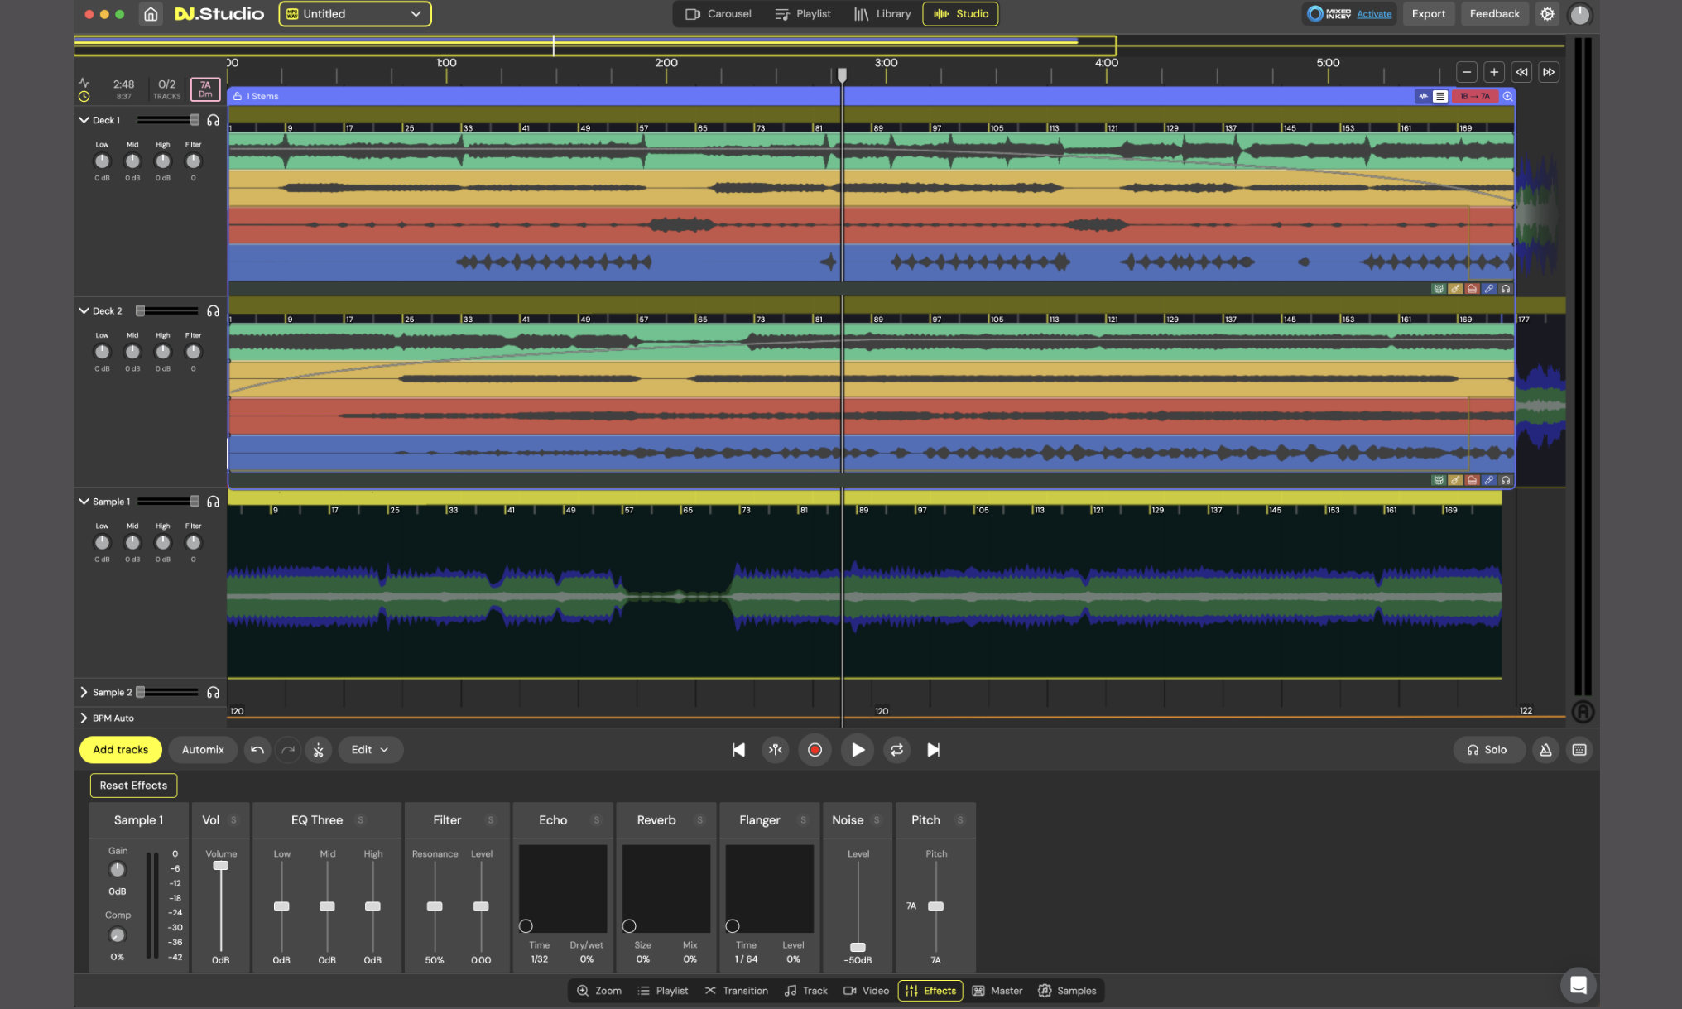Toggle the loop playback icon
The height and width of the screenshot is (1009, 1682).
896,750
